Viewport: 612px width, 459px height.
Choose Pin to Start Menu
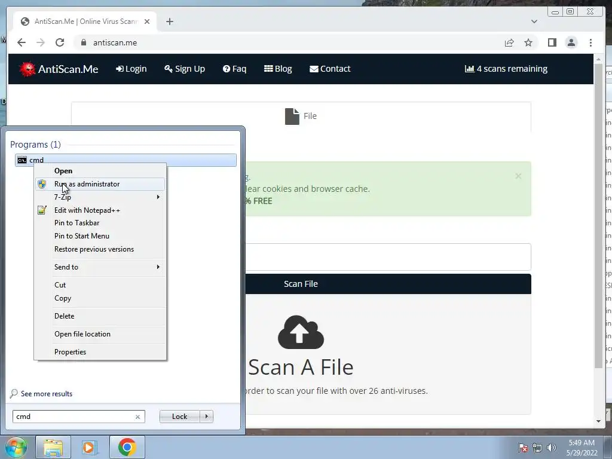tap(100, 236)
